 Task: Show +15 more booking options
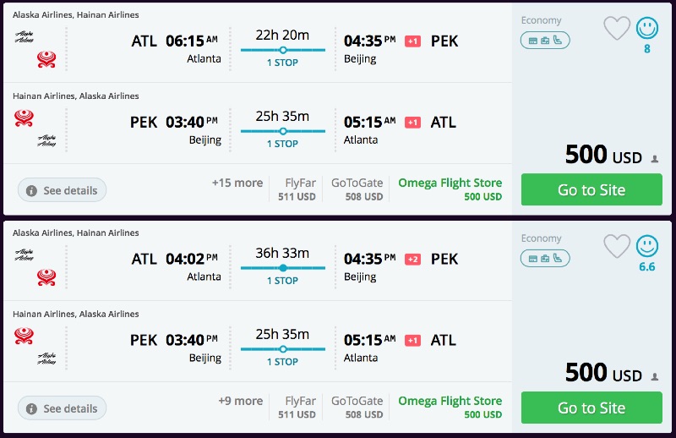click(x=237, y=183)
